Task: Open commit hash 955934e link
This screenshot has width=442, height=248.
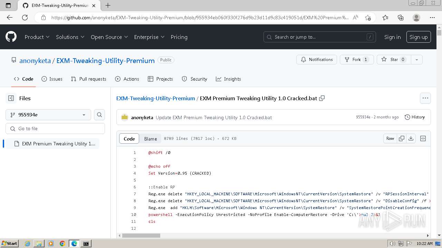Action: click(x=363, y=117)
